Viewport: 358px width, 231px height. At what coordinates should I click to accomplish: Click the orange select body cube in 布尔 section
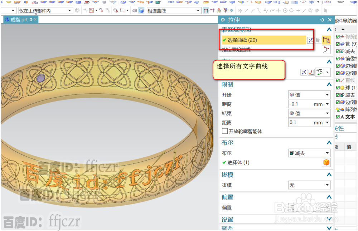tap(326, 162)
